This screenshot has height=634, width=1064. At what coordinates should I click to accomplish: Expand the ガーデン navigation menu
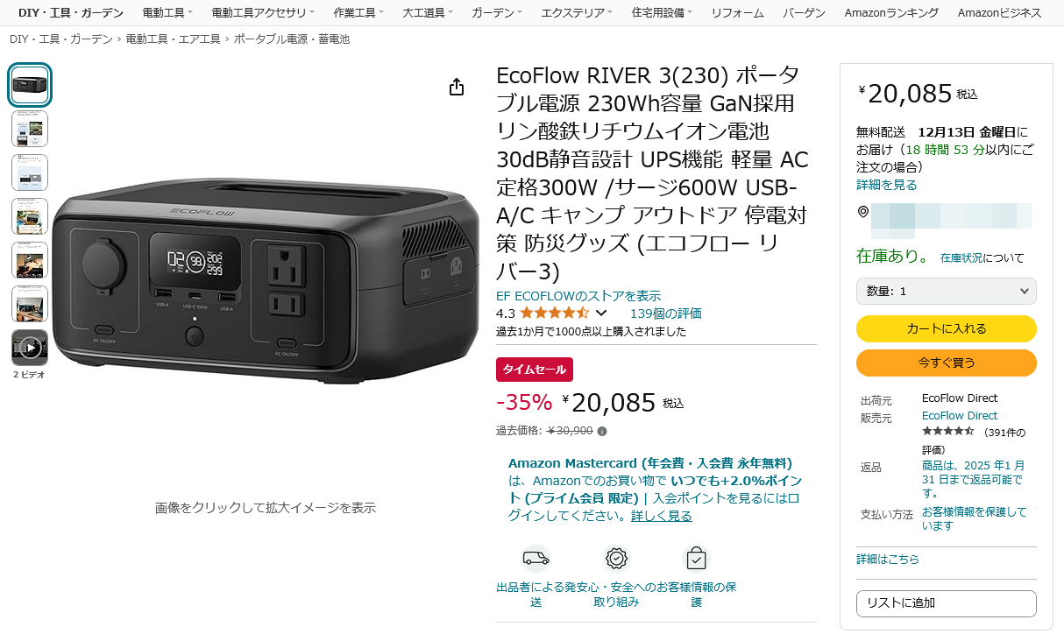point(496,13)
